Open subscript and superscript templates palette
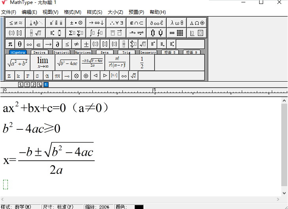Viewport: 288px width, 209px height. click(x=56, y=33)
